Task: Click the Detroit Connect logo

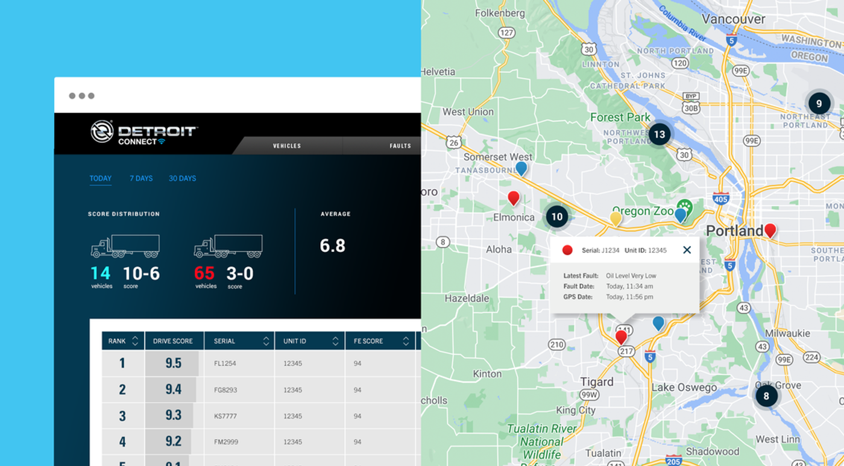Action: (x=143, y=133)
